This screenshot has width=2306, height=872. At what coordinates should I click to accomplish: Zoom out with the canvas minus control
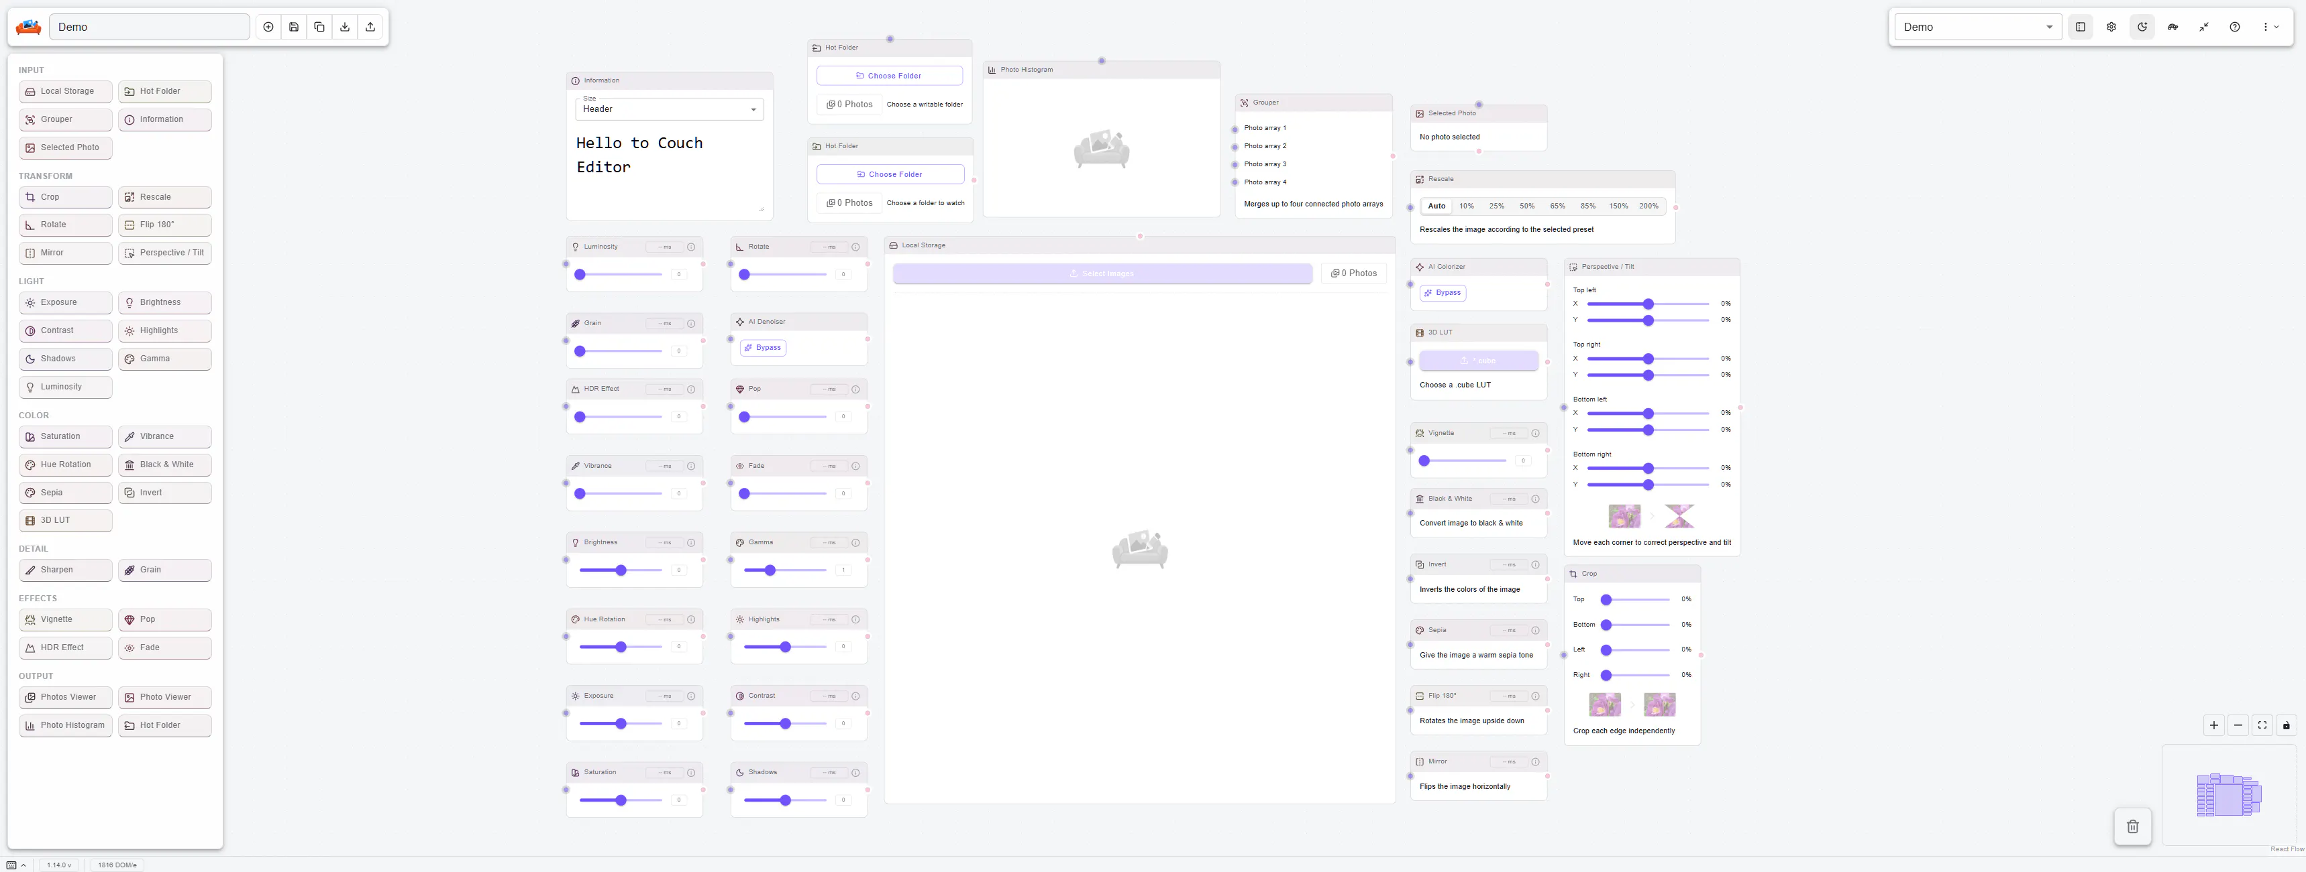(2238, 725)
